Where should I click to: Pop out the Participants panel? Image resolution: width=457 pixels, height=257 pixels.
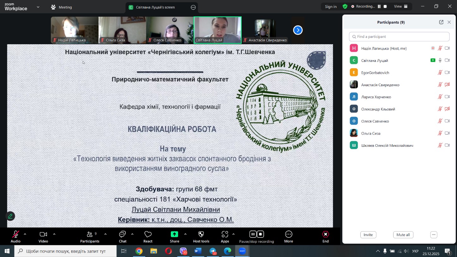click(x=441, y=22)
